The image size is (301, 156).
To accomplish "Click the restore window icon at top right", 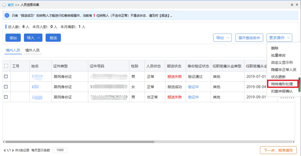I will [292, 5].
